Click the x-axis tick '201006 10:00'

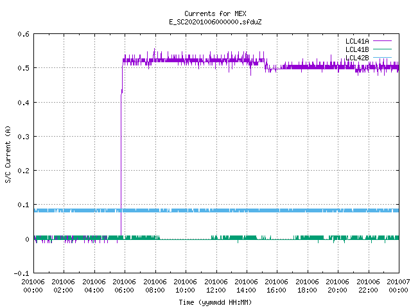point(185,286)
